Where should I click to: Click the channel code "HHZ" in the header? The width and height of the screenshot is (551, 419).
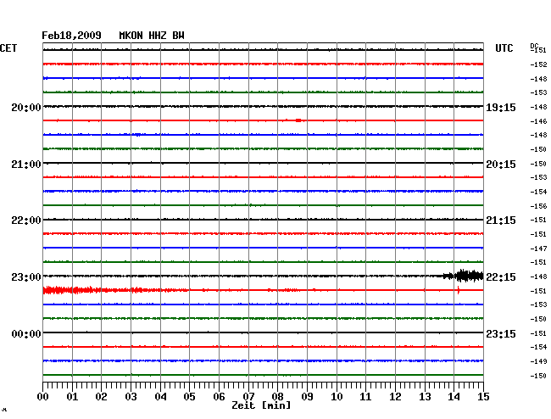click(158, 36)
